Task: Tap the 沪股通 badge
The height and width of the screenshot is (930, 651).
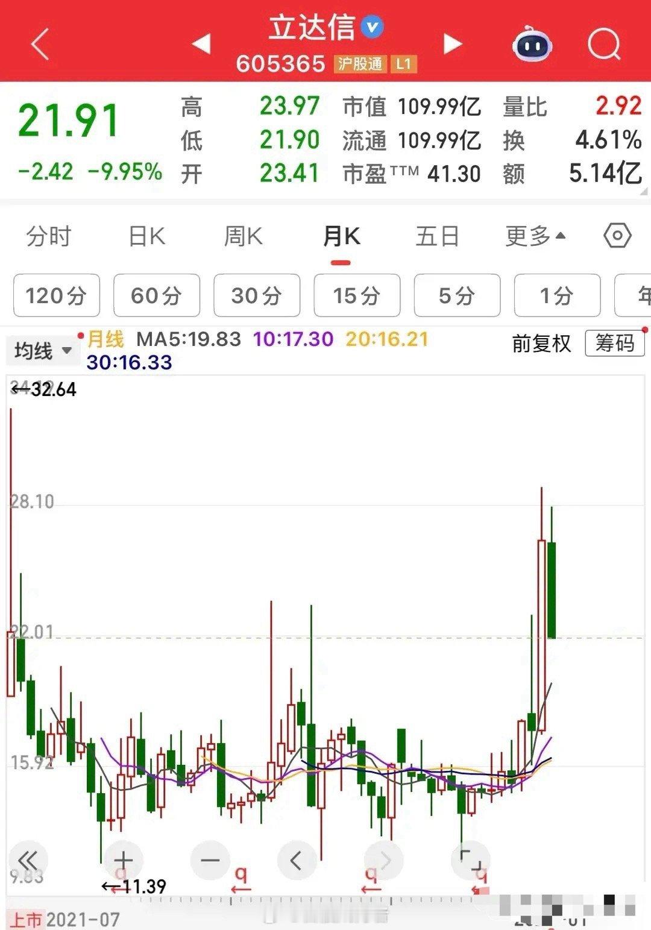Action: (x=360, y=64)
